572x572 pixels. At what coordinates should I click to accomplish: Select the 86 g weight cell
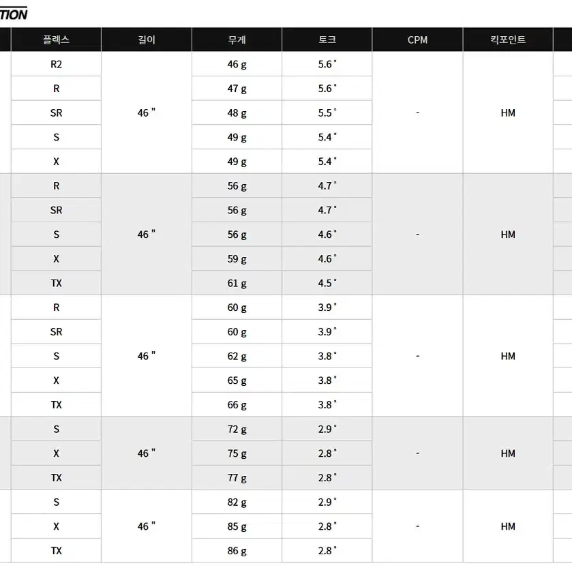pyautogui.click(x=237, y=550)
